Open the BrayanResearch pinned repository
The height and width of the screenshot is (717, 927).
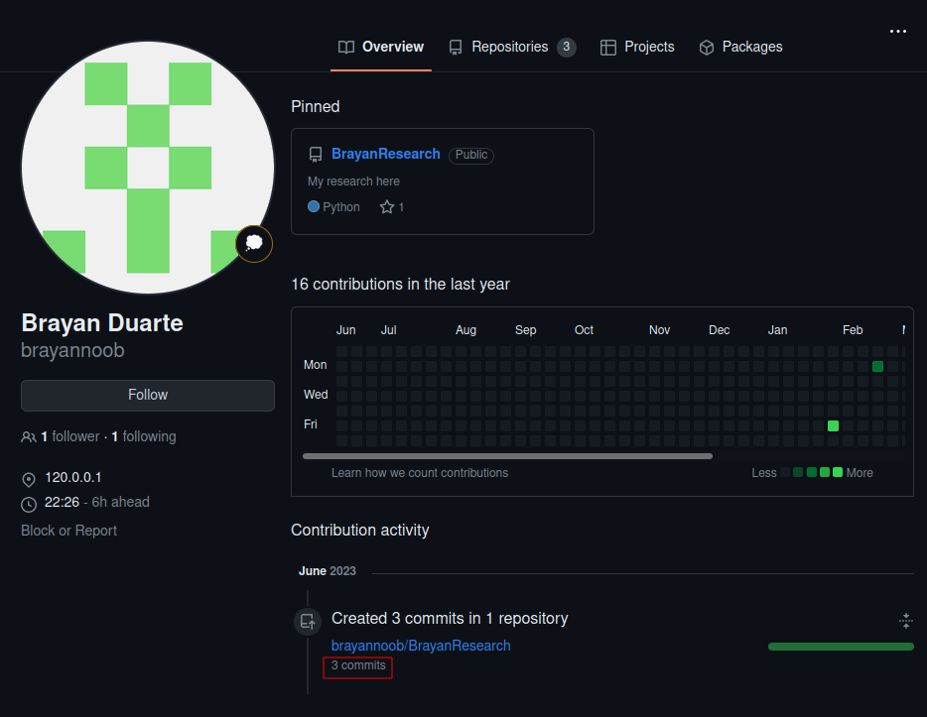click(x=385, y=154)
